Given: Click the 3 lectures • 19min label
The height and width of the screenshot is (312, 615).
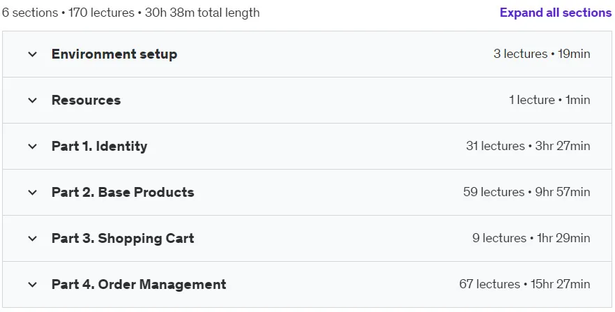Looking at the screenshot, I should pos(542,54).
